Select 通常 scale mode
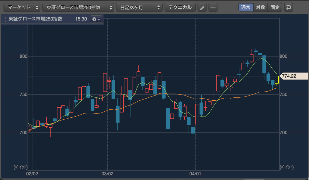 246,7
